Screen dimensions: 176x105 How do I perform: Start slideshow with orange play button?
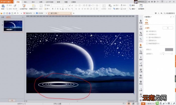click(x=143, y=103)
